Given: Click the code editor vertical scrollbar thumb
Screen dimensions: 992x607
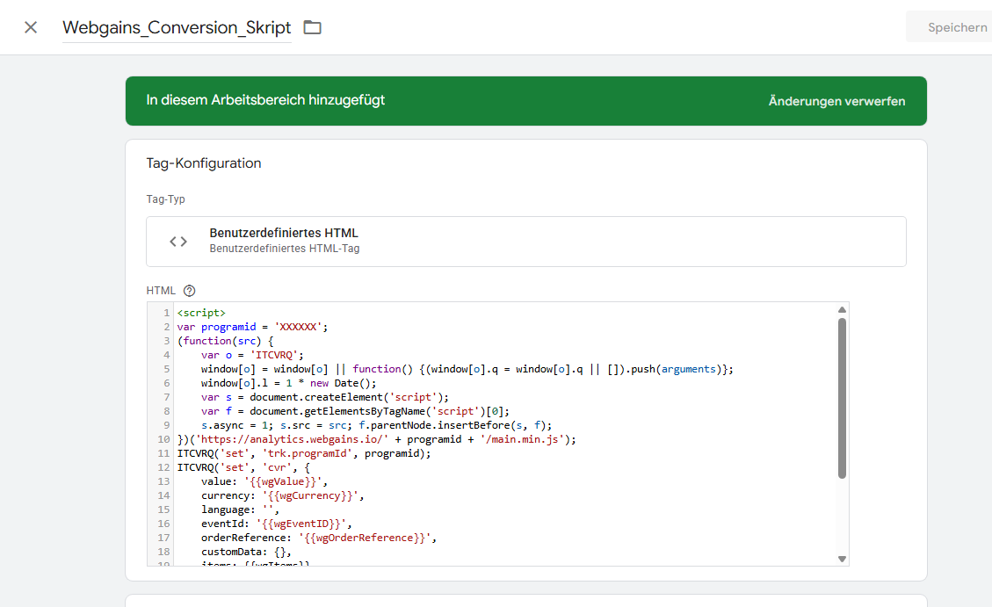Looking at the screenshot, I should click(842, 397).
